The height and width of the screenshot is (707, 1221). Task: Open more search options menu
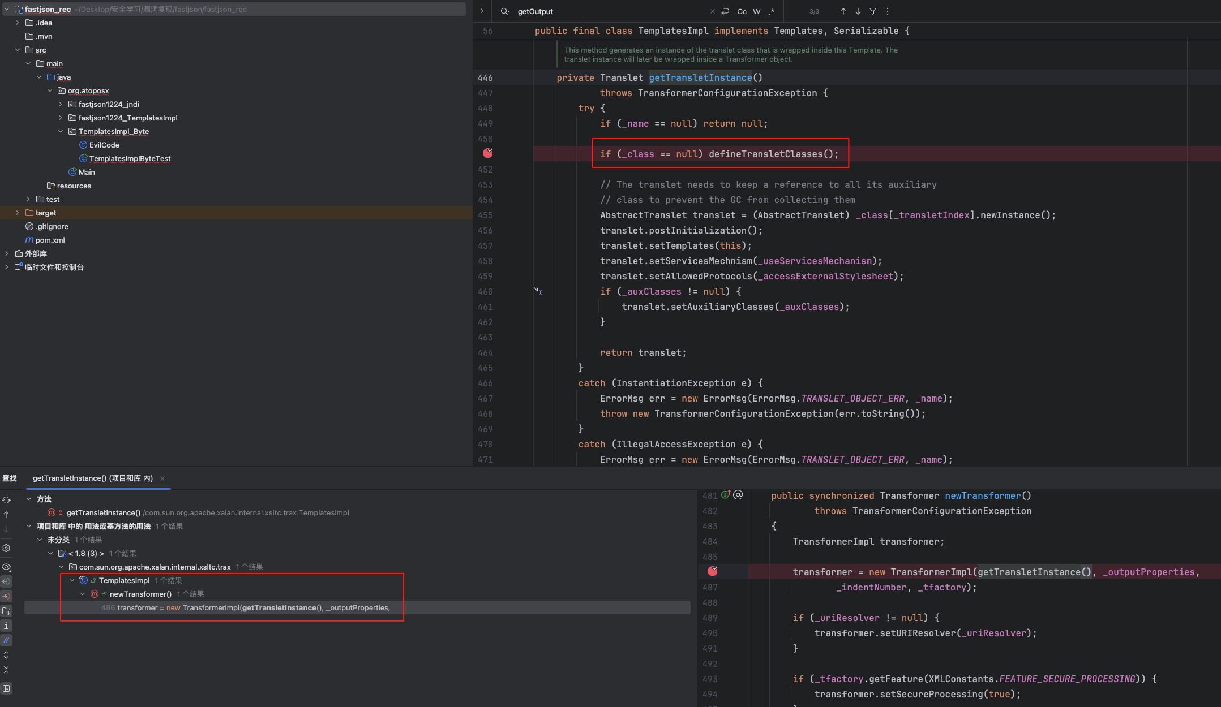[888, 11]
